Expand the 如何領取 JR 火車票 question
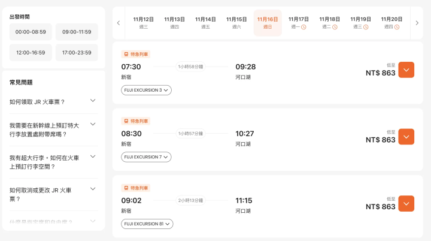Screen dimensions: 431x241 pos(53,102)
